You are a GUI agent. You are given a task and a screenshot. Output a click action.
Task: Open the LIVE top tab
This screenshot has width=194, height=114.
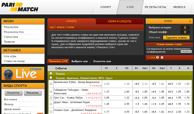tap(130, 7)
